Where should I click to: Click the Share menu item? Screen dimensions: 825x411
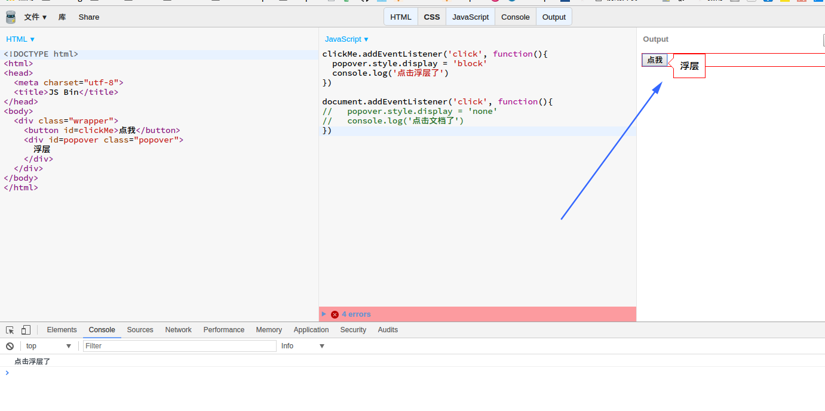tap(89, 17)
